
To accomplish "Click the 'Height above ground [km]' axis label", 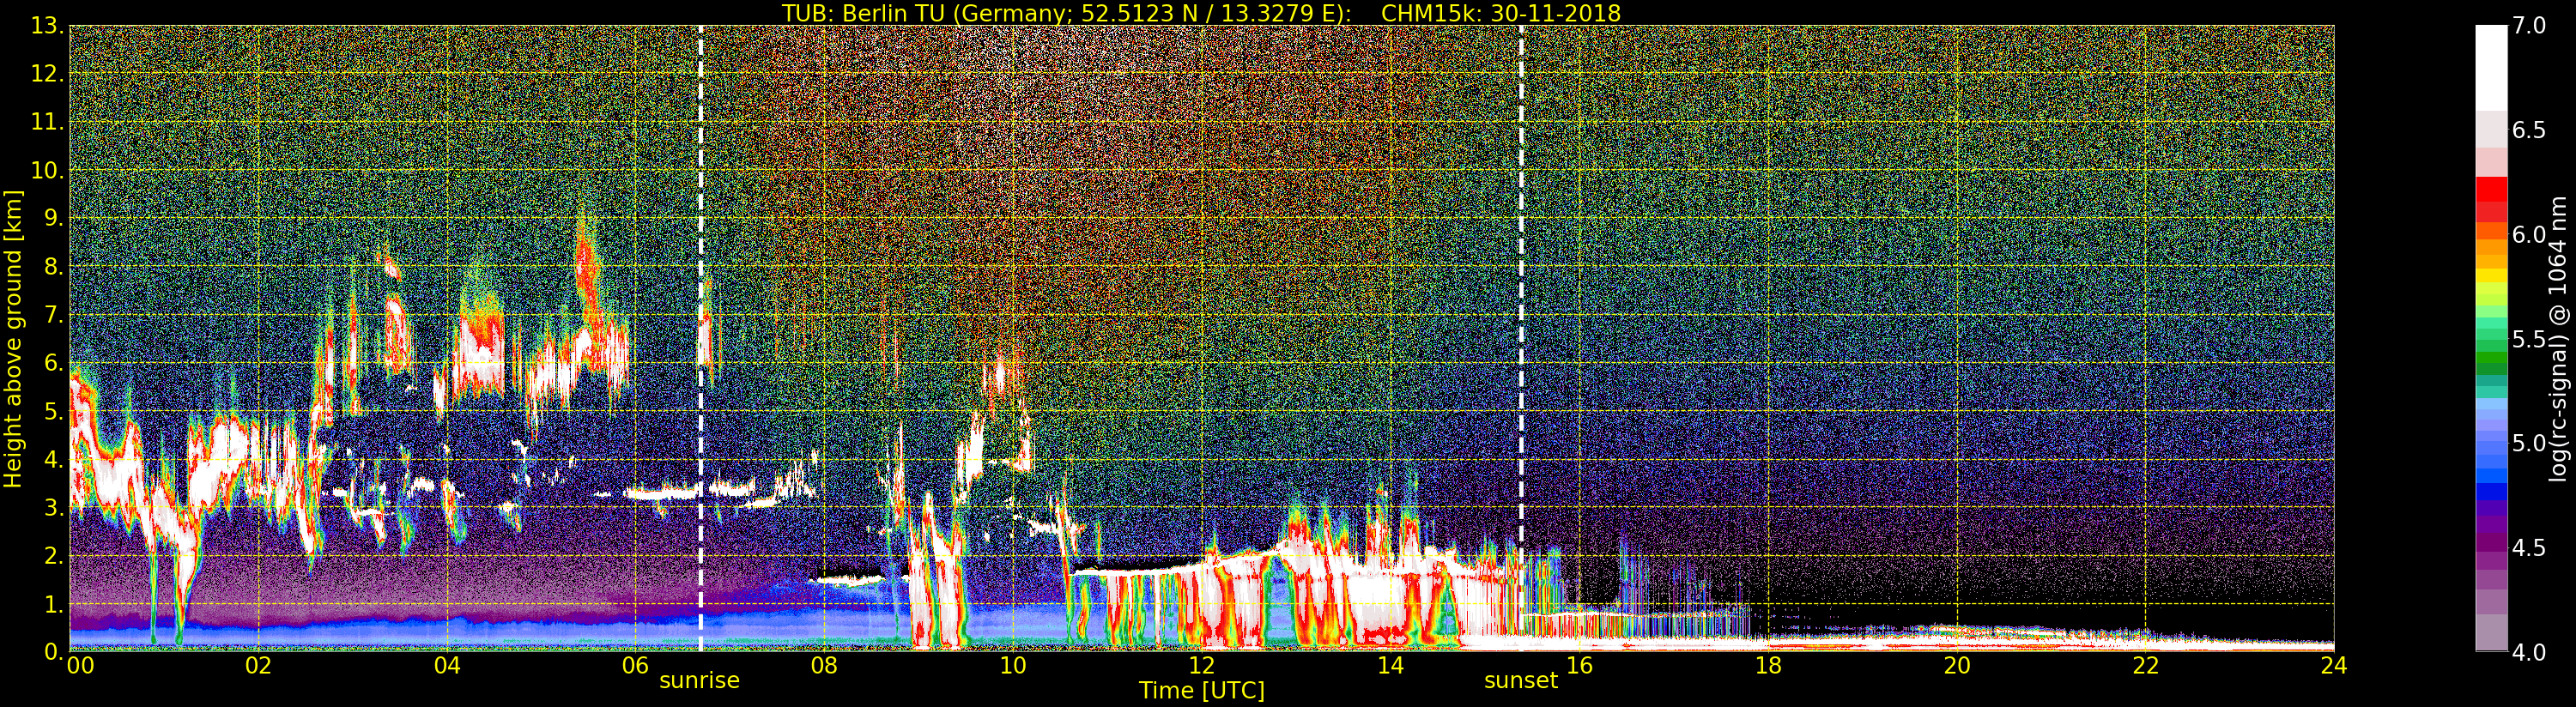I will [13, 338].
